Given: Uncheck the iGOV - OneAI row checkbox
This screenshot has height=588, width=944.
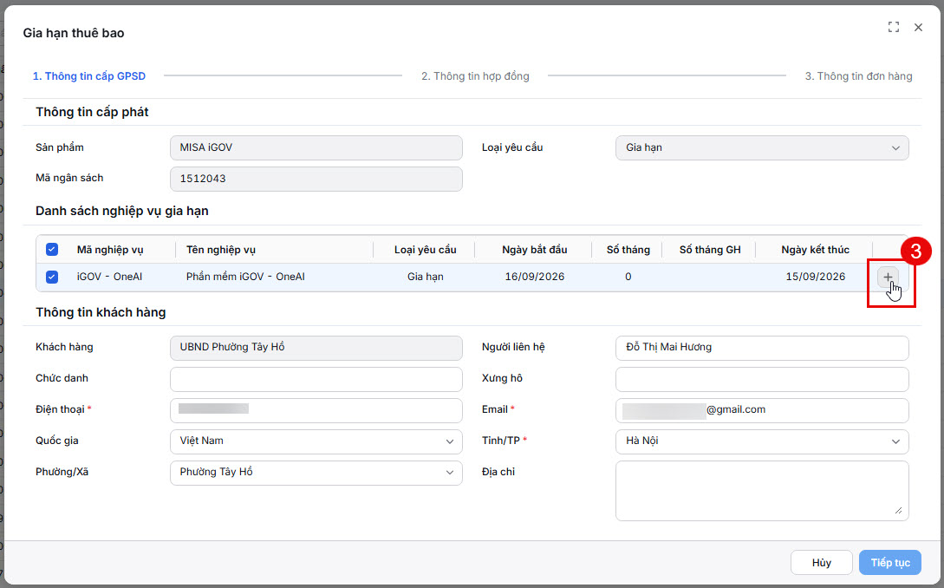Looking at the screenshot, I should [52, 278].
